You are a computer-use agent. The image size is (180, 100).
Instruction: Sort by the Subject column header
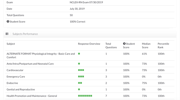coord(11,44)
